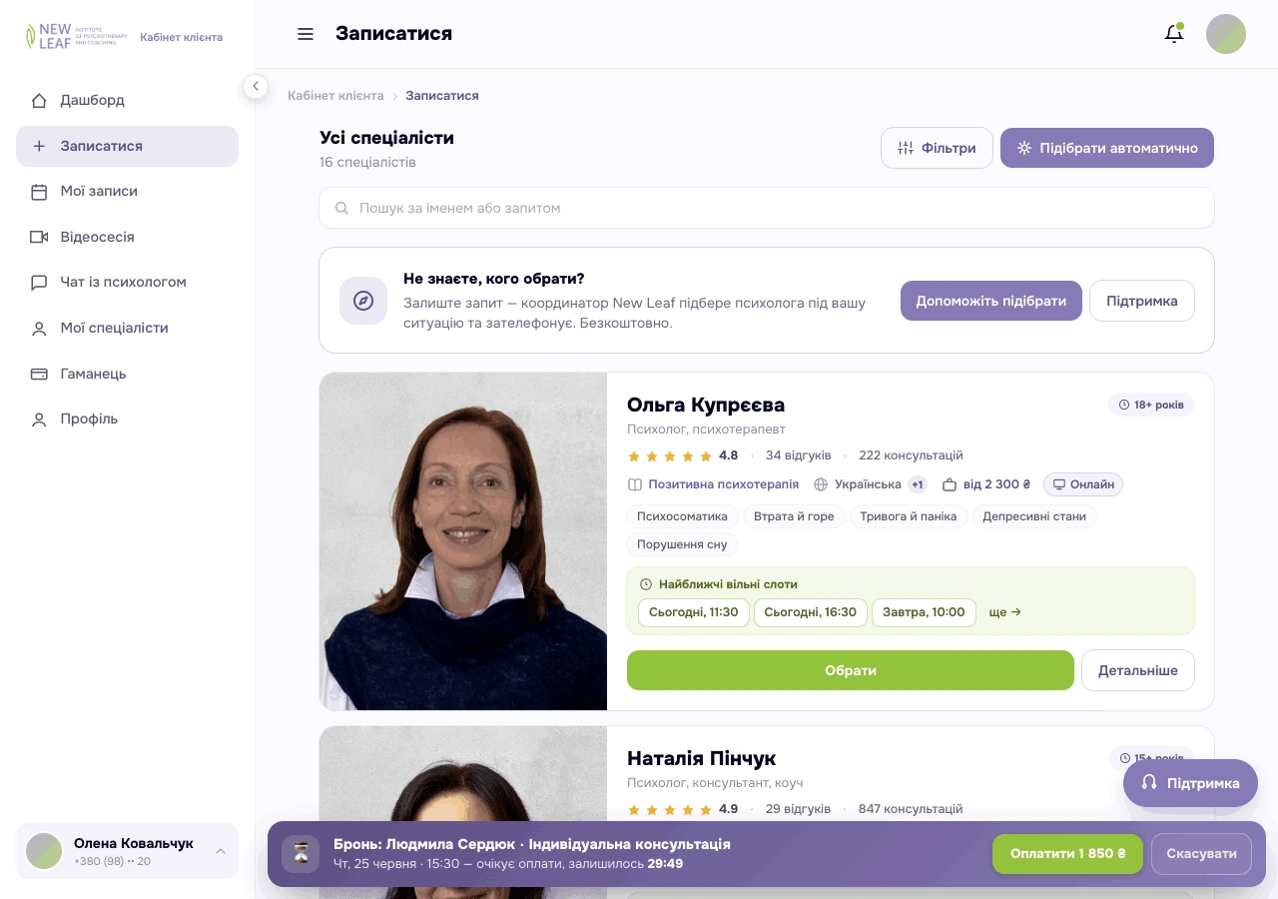Choose the Сьогодні, 16:30 slot
Viewport: 1278px width, 899px height.
(811, 612)
